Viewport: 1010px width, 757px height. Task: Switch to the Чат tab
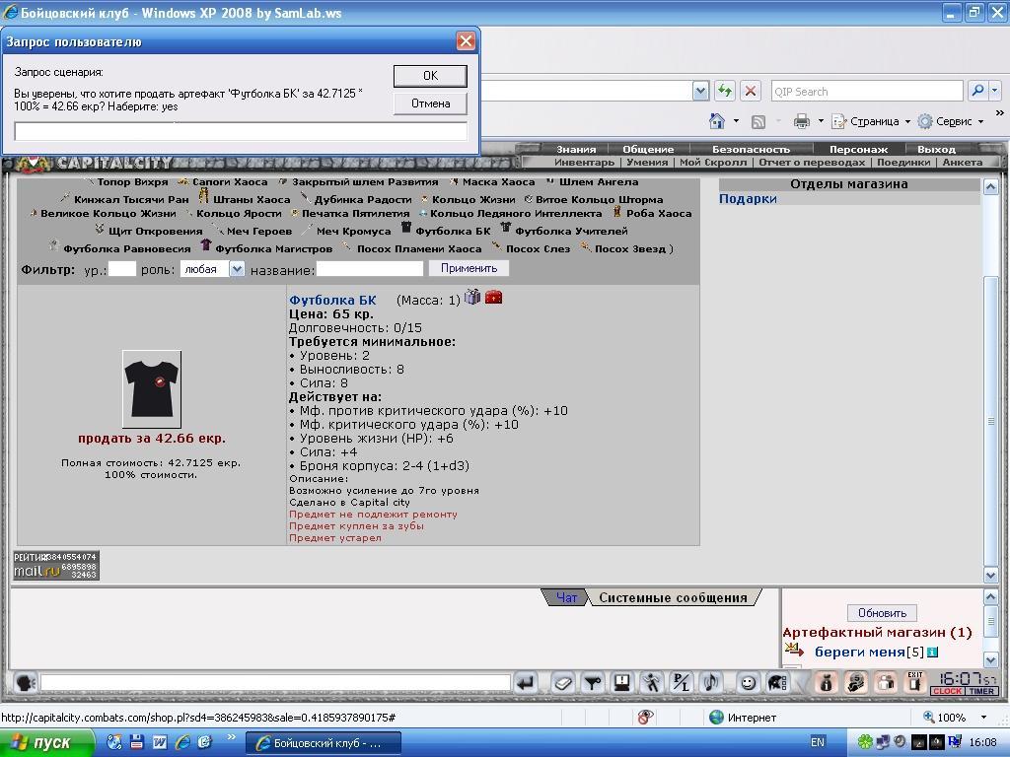(x=566, y=598)
